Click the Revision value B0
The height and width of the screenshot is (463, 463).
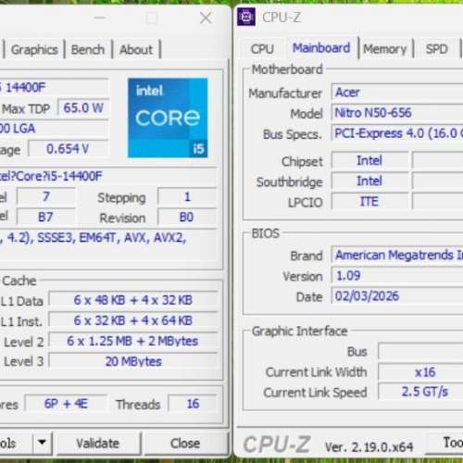click(x=186, y=218)
